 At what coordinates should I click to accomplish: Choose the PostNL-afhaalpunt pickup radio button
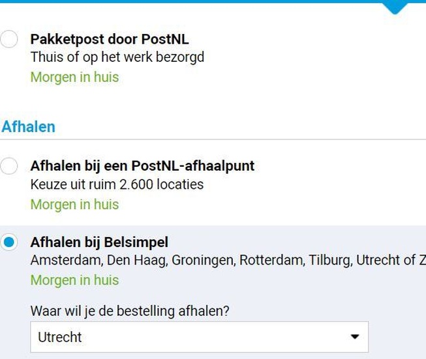[9, 166]
